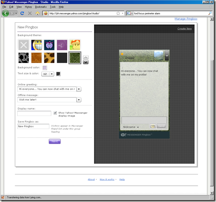Viewport: 216px width, 202px height.
Task: Open the About footer link
Action: (x=91, y=179)
